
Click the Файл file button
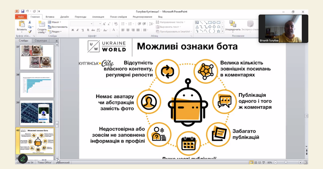point(21,17)
